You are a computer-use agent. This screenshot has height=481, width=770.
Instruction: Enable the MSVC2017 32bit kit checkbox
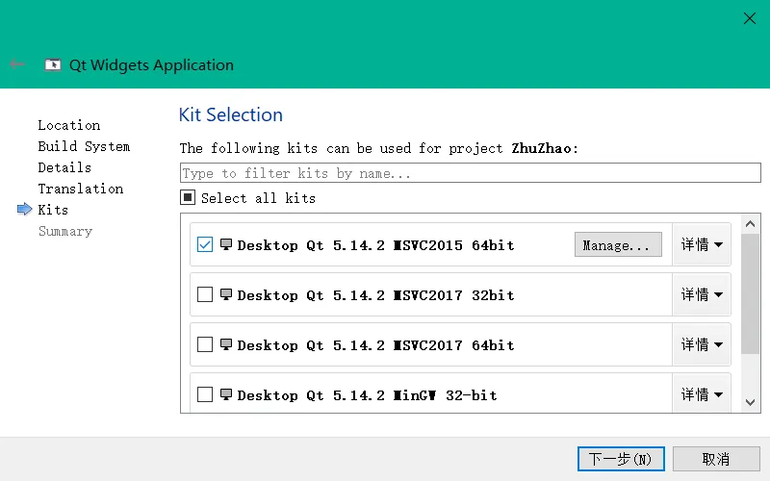[205, 294]
